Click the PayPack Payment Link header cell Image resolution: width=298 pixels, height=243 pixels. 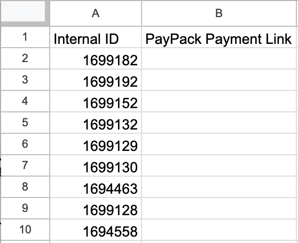click(x=219, y=37)
